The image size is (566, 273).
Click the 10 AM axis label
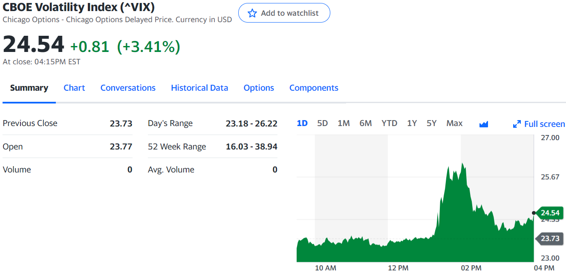coord(326,268)
